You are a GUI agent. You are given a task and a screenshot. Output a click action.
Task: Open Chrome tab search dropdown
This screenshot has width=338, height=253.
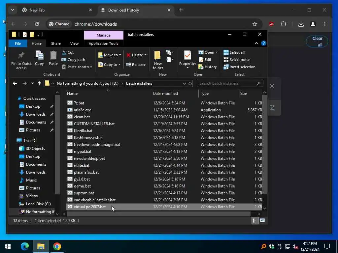pyautogui.click(x=13, y=10)
